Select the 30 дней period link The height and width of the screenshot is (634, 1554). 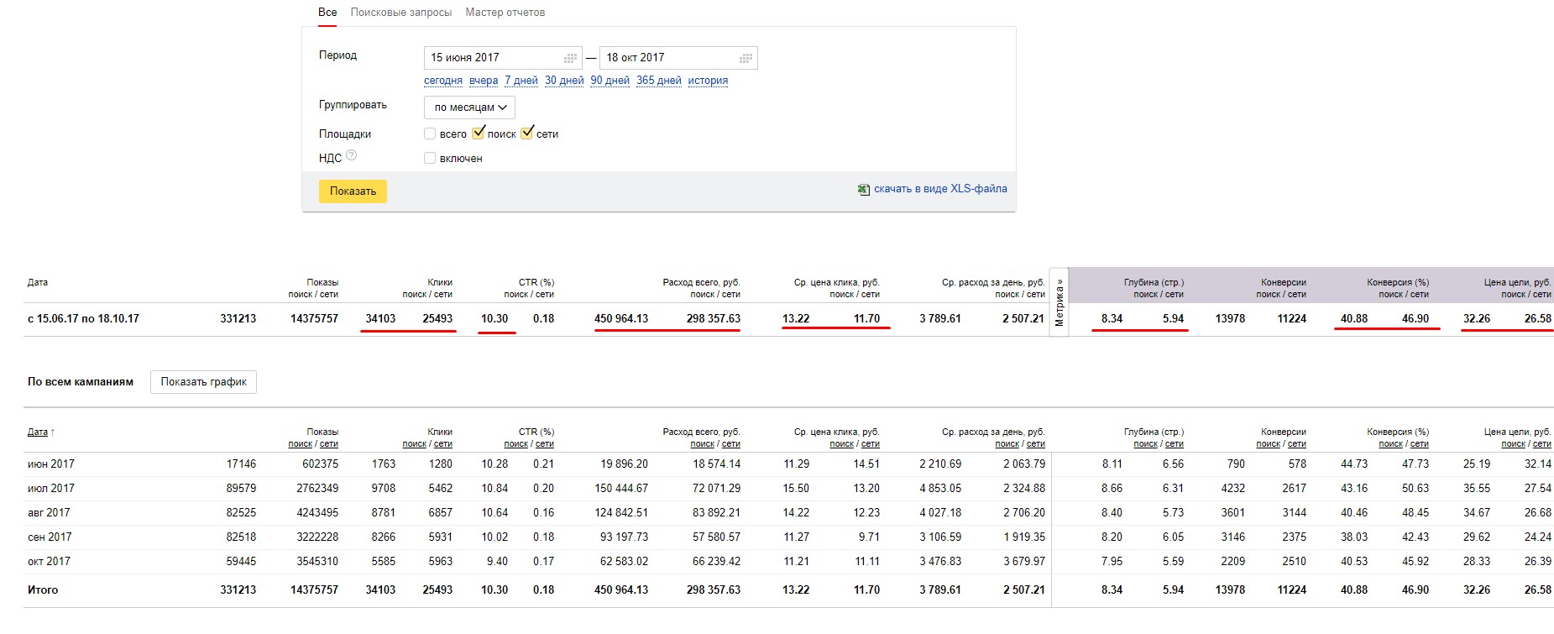563,81
